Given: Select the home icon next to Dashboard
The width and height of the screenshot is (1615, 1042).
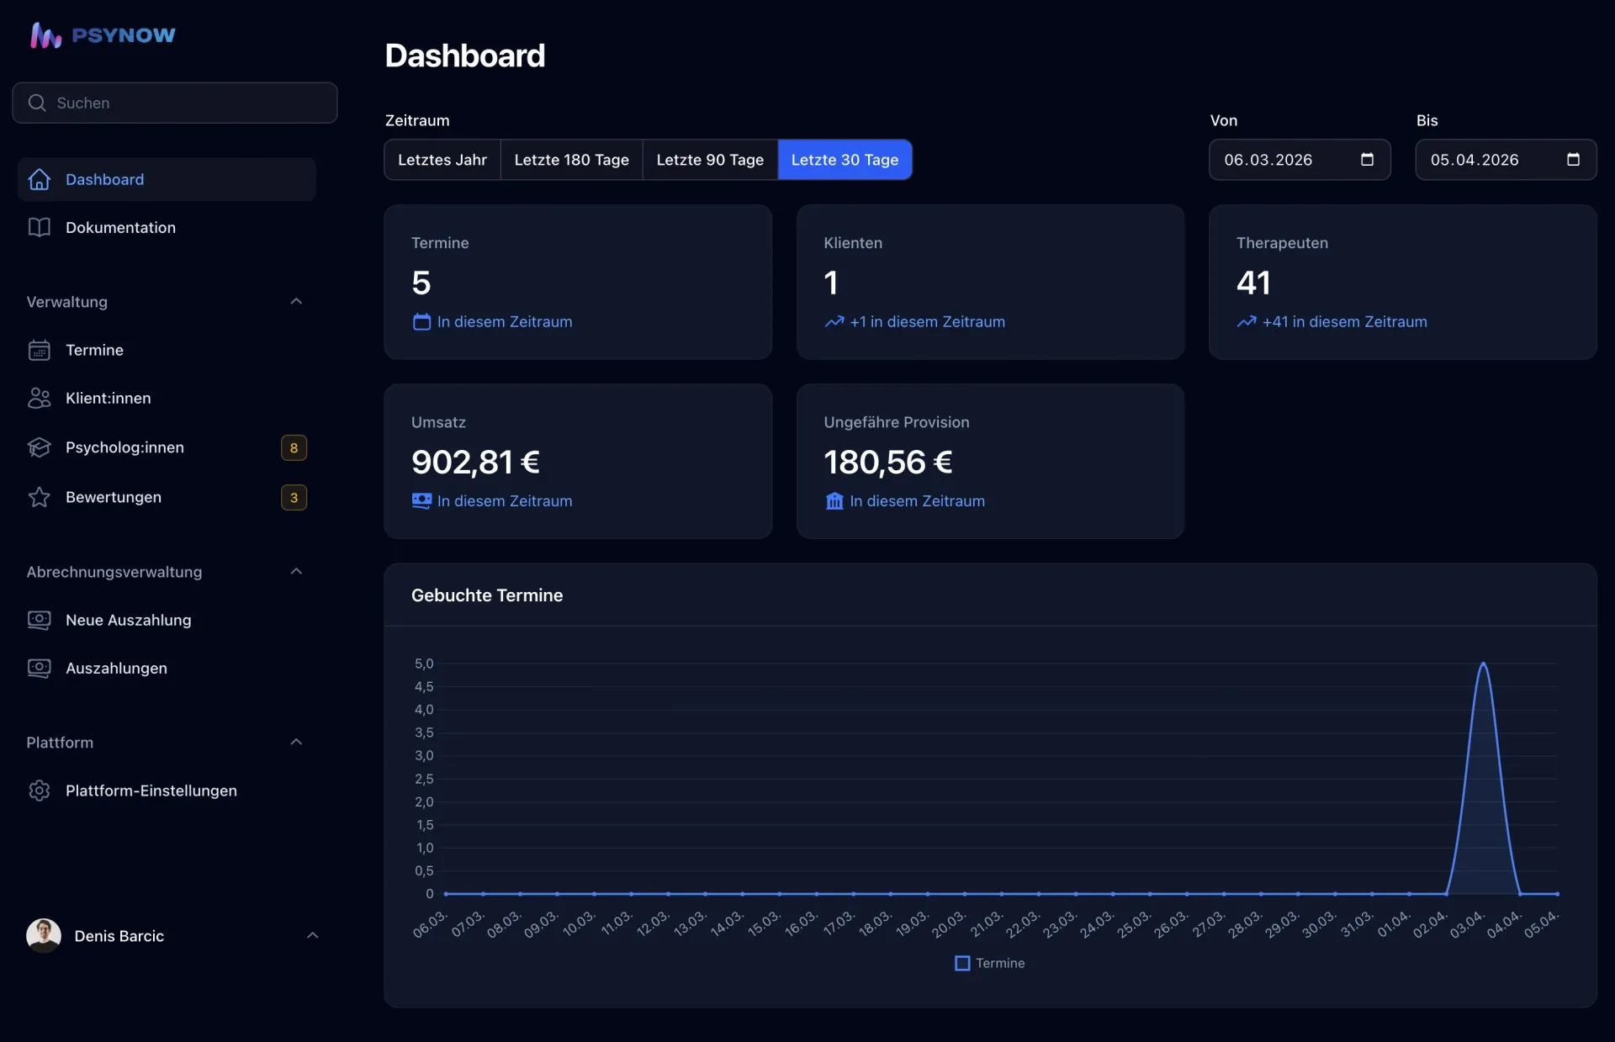Looking at the screenshot, I should pos(39,179).
